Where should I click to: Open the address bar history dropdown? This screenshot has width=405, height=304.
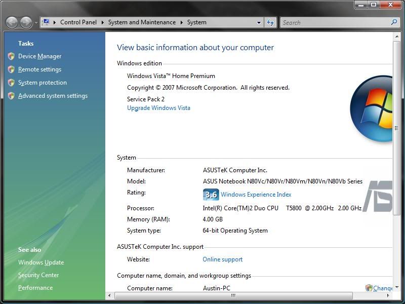(x=259, y=22)
